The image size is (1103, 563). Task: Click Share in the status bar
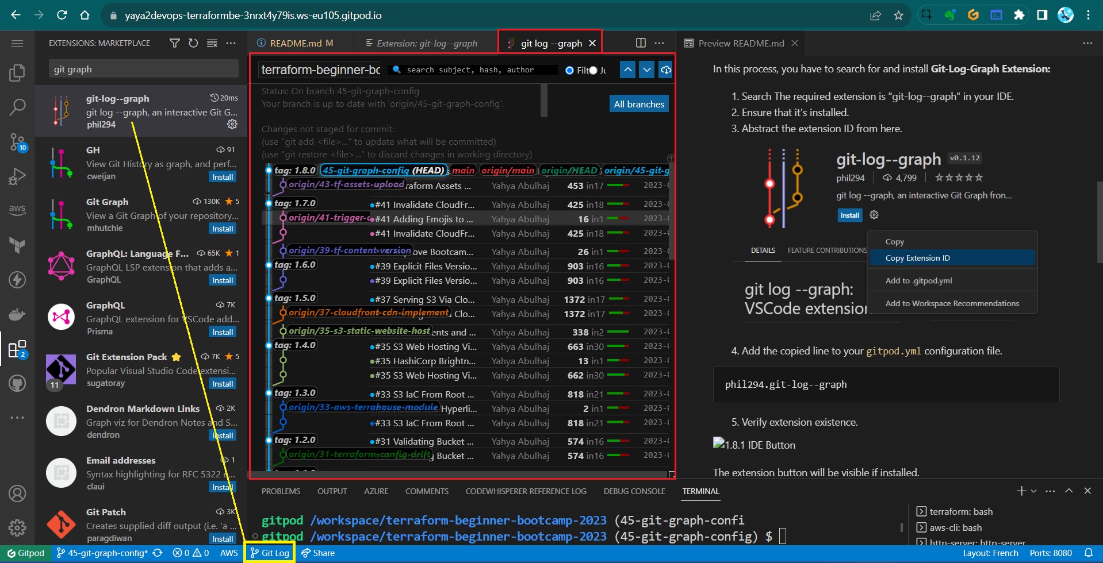[317, 553]
